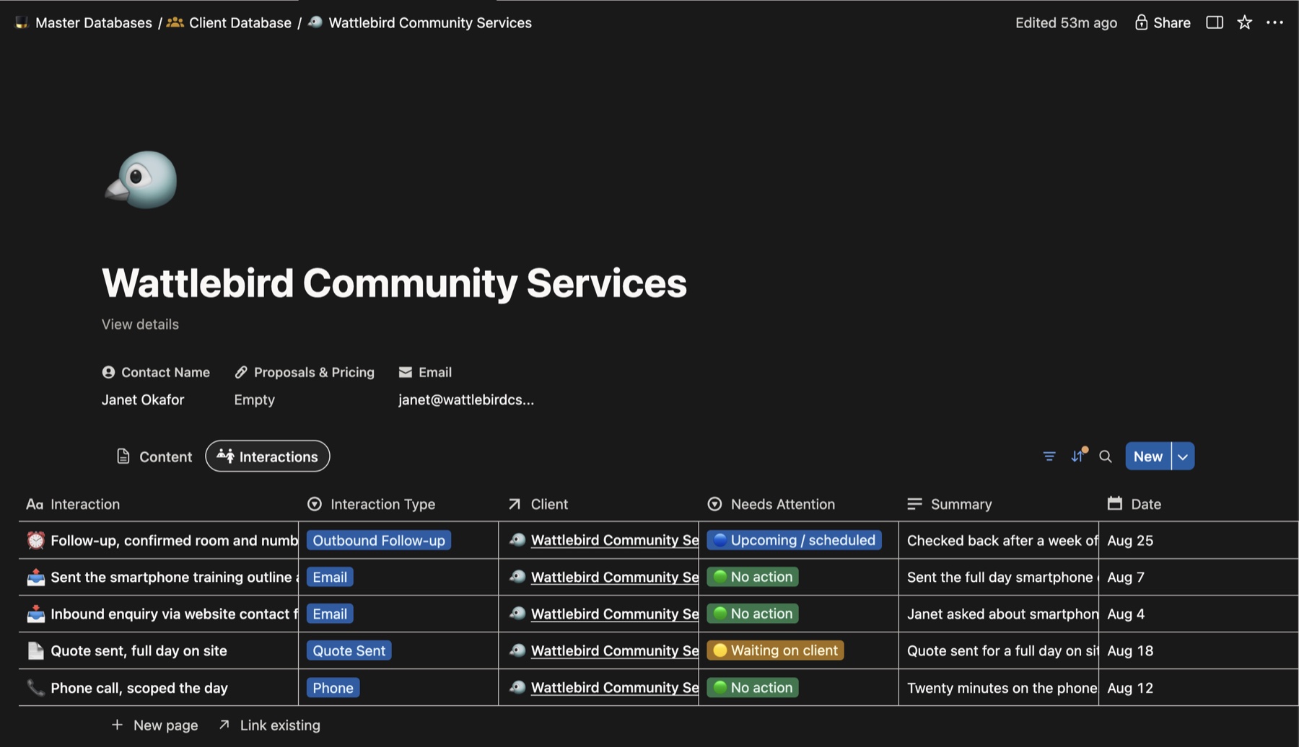Viewport: 1299px width, 747px height.
Task: Click the Outbound Follow-up tag
Action: [x=379, y=540]
